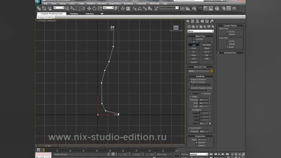Select the Geometry category icon
Image resolution: width=281 pixels, height=158 pixels.
click(x=189, y=26)
